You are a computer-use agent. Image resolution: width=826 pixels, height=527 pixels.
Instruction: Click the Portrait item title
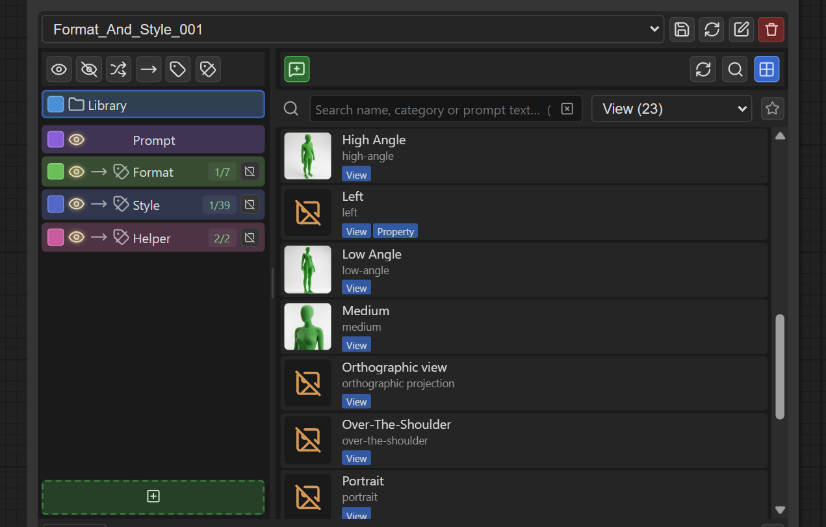tap(363, 481)
